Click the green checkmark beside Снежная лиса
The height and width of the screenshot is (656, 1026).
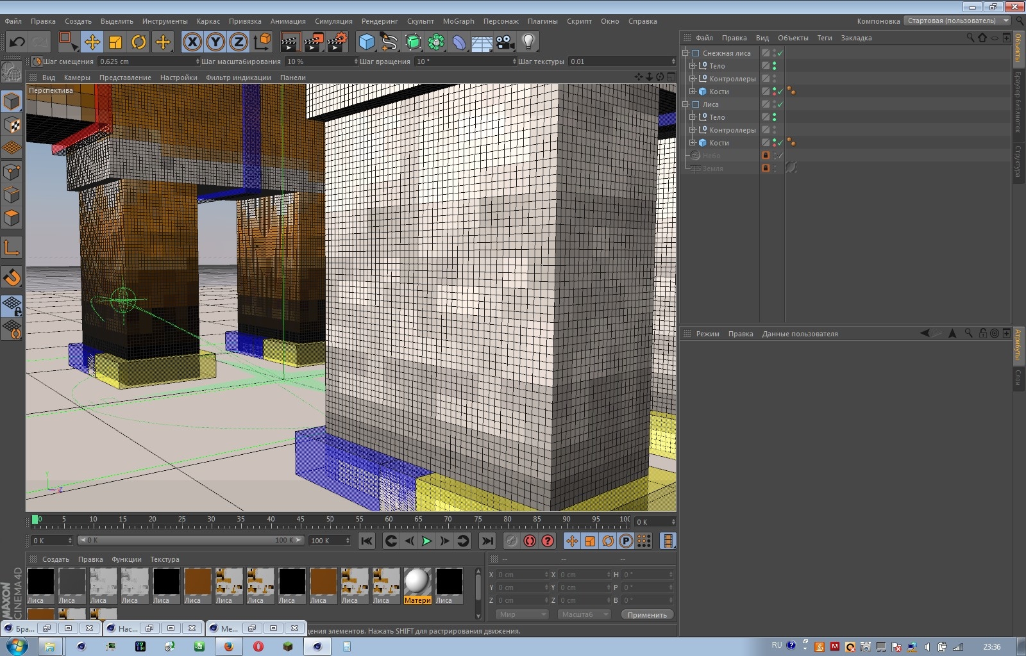click(x=780, y=53)
